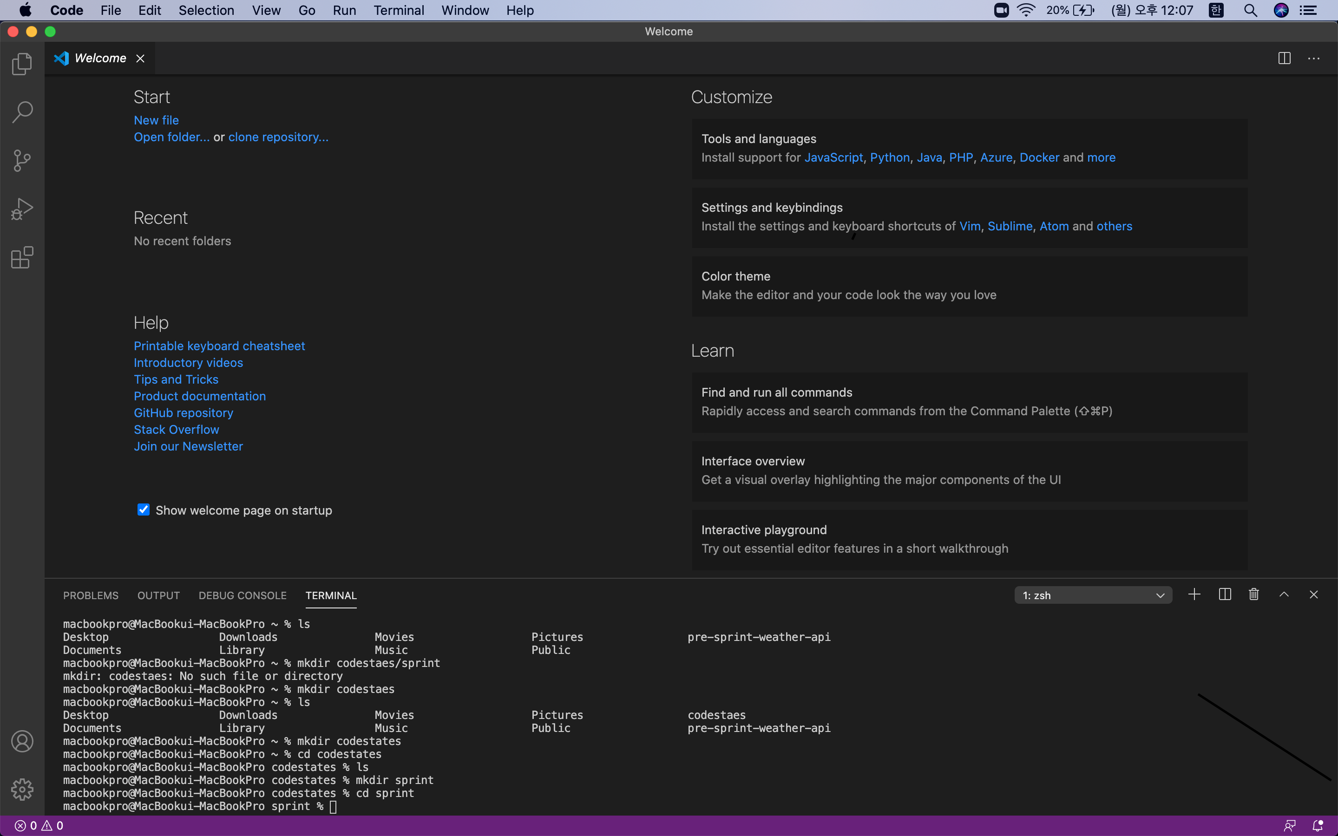Switch to the DEBUG CONSOLE tab

(243, 595)
